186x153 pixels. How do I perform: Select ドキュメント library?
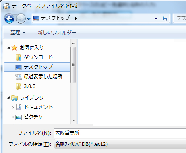(38, 107)
